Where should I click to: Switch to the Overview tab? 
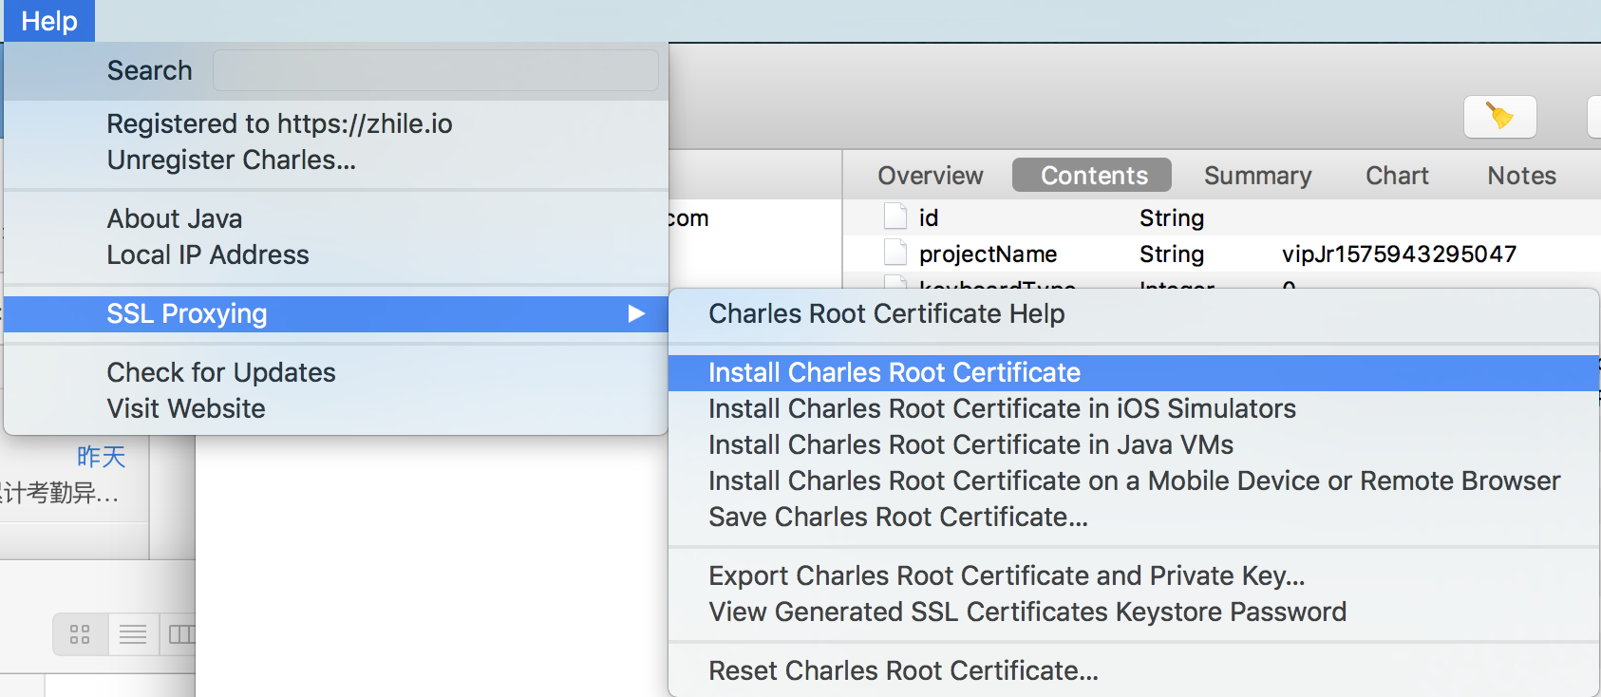(x=930, y=176)
